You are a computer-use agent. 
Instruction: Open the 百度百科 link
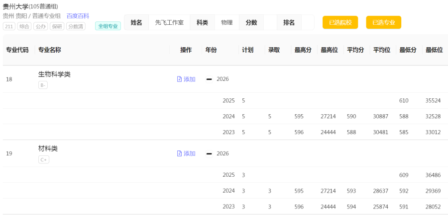(78, 16)
